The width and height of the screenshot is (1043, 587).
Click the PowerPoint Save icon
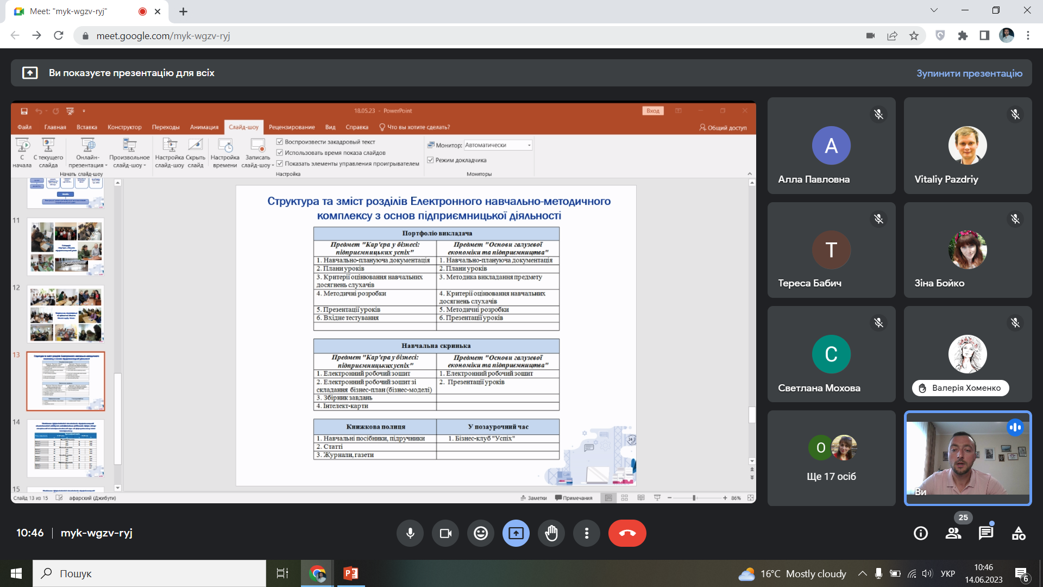point(24,111)
